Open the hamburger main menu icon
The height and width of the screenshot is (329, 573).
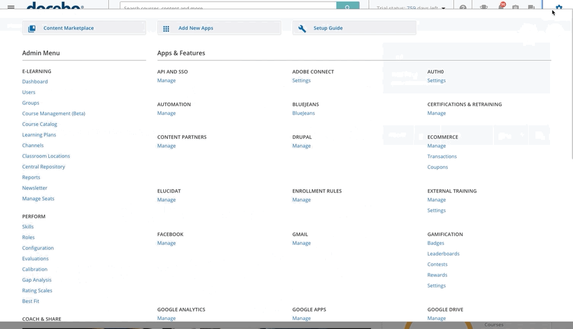11,7
